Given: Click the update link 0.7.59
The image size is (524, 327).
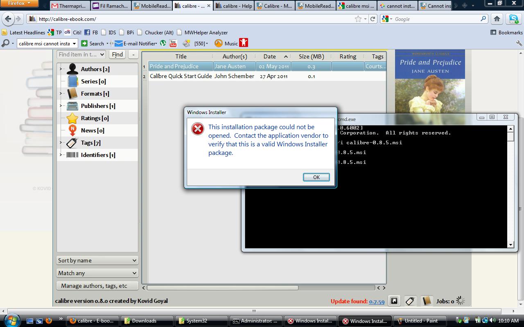Looking at the screenshot, I should 377,302.
